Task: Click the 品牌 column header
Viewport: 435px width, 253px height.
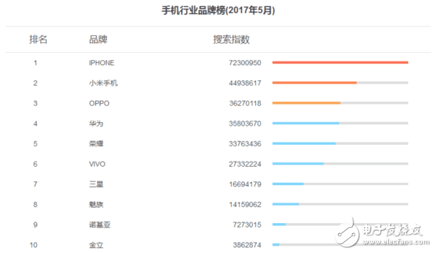Action: coord(98,39)
